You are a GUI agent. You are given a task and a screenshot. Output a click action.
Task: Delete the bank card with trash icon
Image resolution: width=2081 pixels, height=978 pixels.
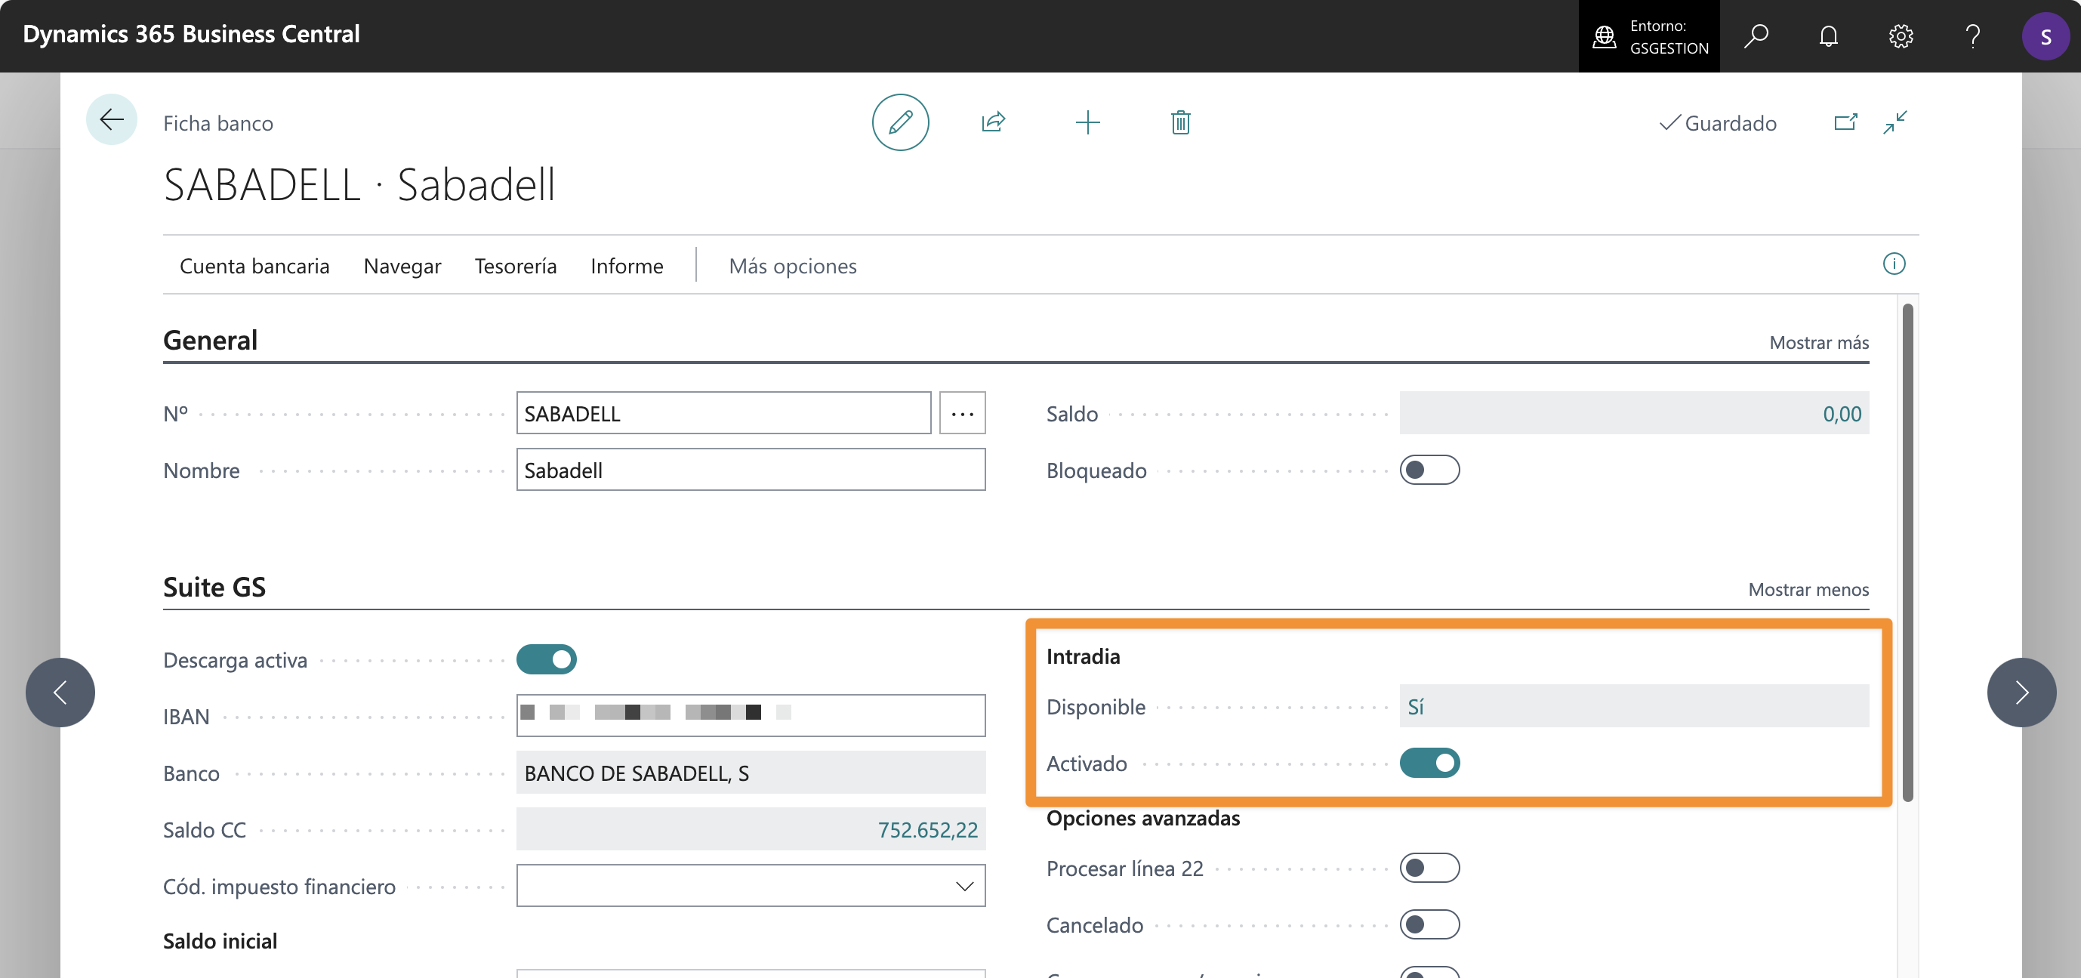pos(1180,122)
